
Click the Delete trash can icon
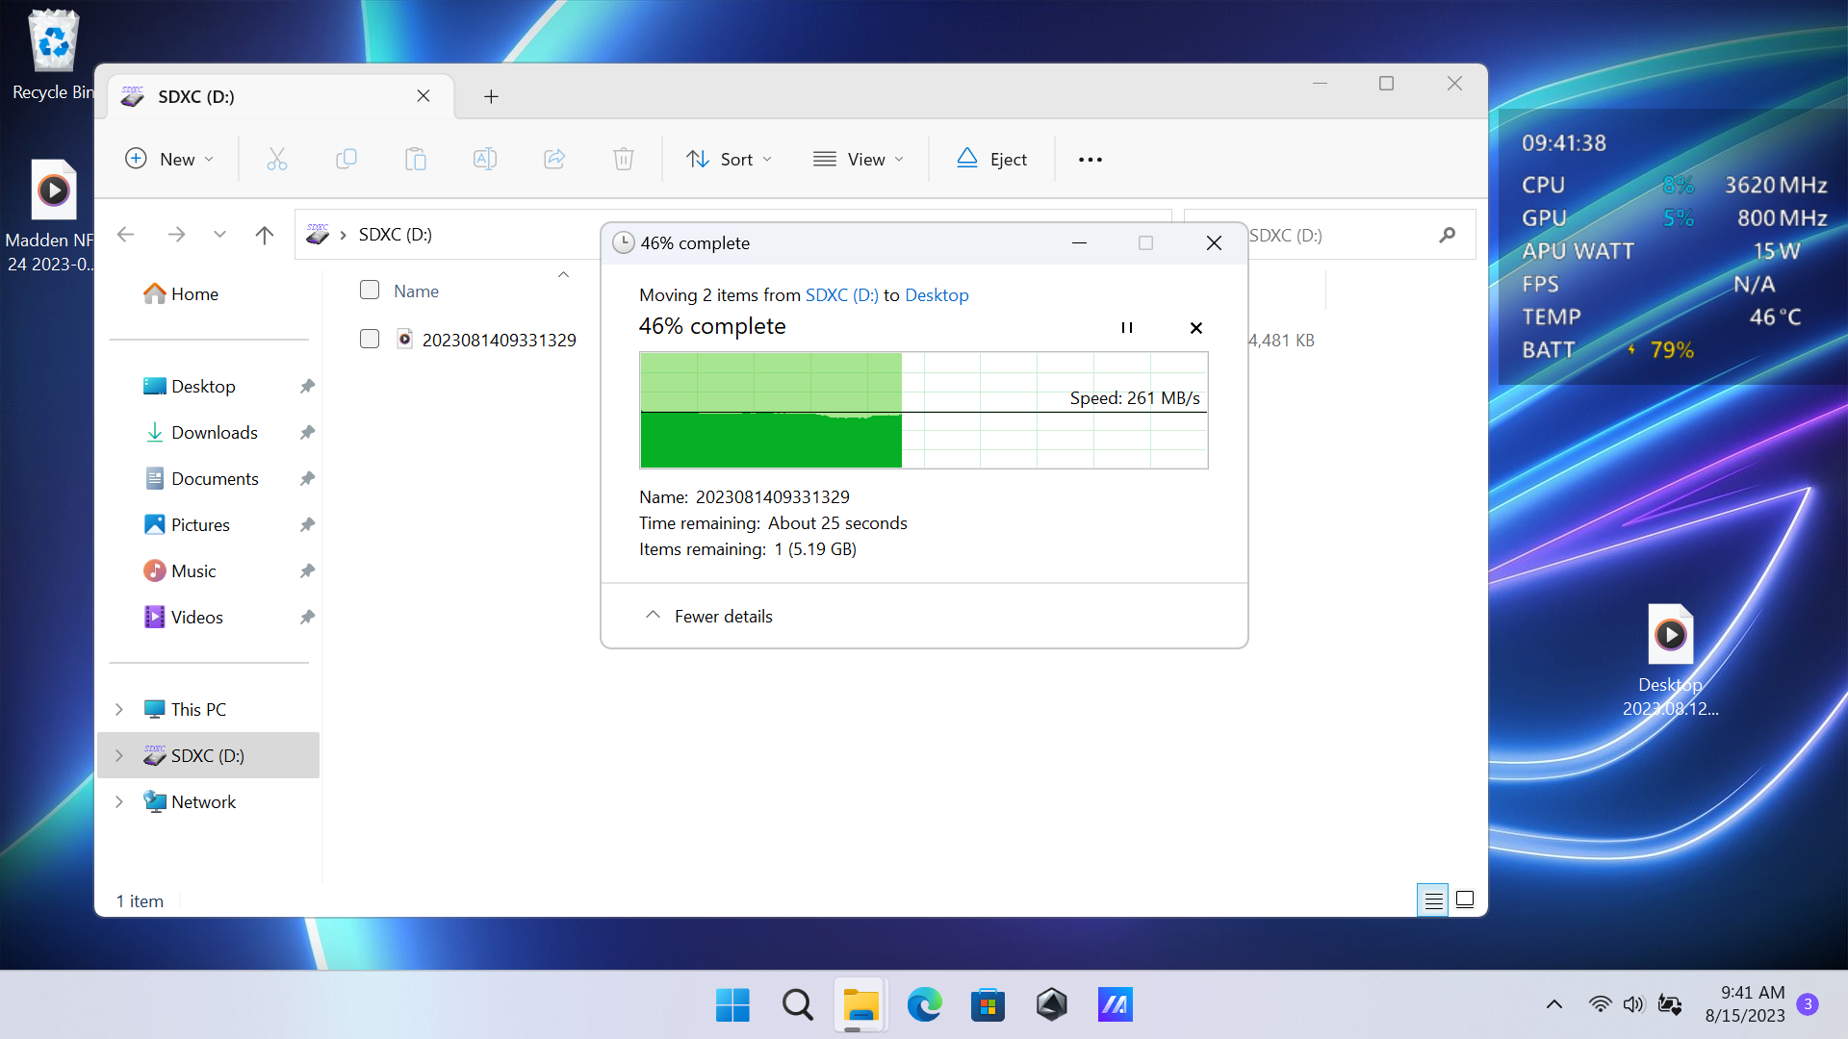pyautogui.click(x=624, y=159)
